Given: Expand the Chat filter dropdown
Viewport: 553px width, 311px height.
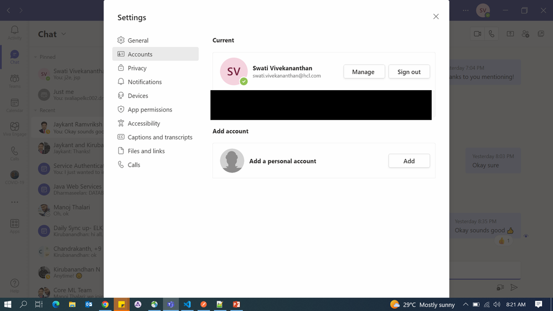Looking at the screenshot, I should pyautogui.click(x=64, y=34).
